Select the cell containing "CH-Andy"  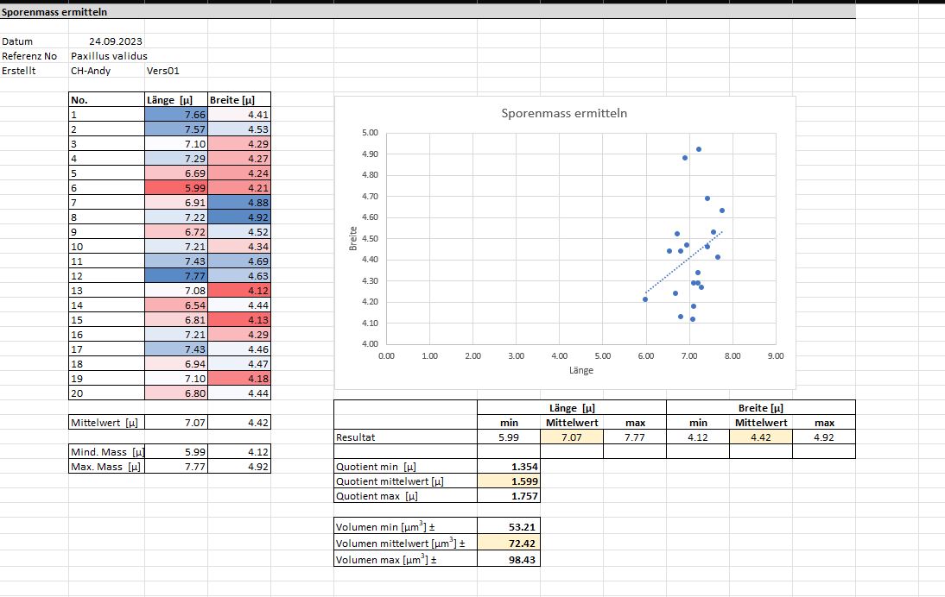point(90,71)
